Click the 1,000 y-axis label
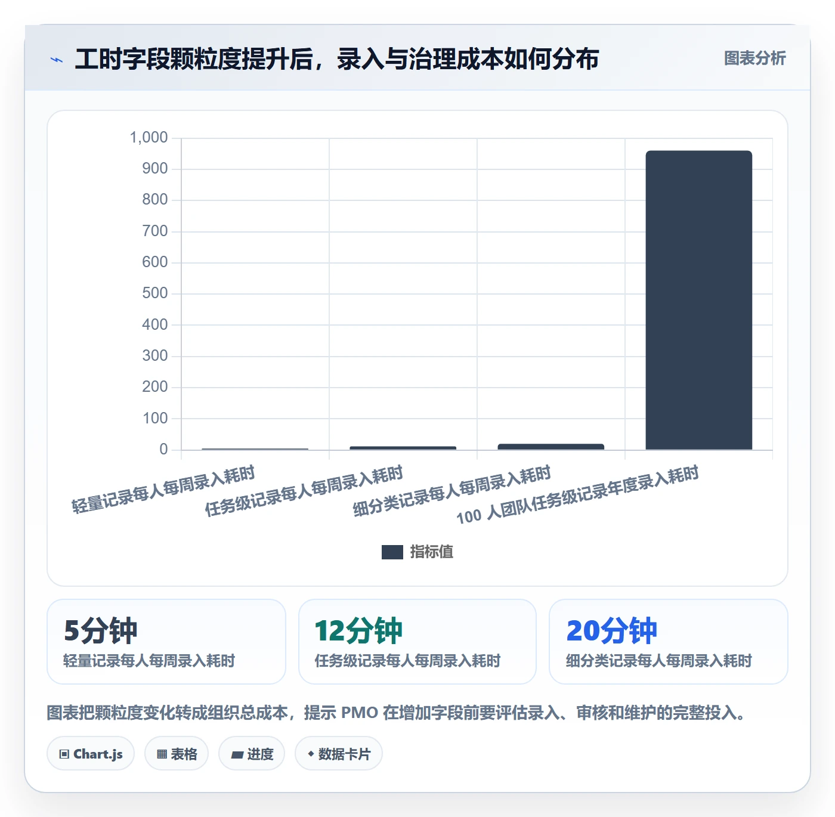The image size is (835, 817). (x=149, y=138)
